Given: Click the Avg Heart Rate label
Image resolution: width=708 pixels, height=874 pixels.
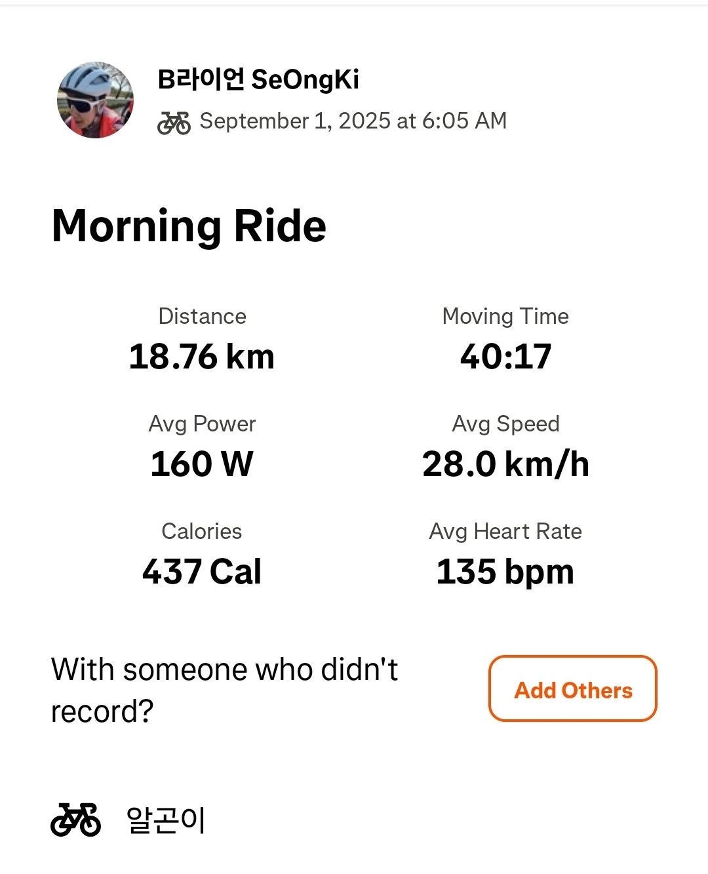Looking at the screenshot, I should [505, 531].
